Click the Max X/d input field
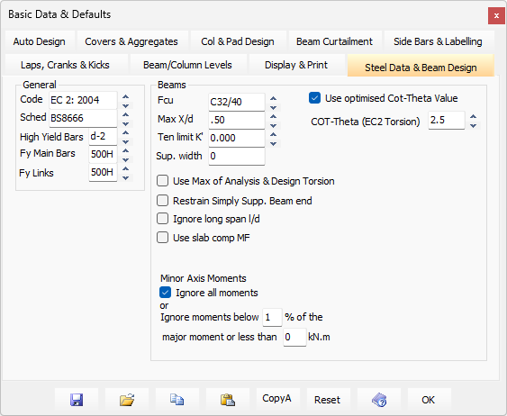Viewport: 507px width, 416px height. [x=237, y=121]
